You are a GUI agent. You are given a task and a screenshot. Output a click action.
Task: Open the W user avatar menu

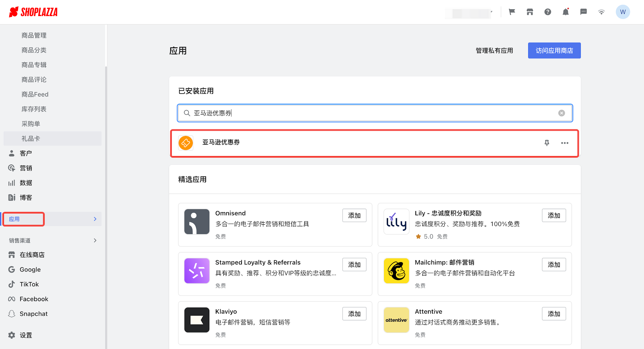623,12
